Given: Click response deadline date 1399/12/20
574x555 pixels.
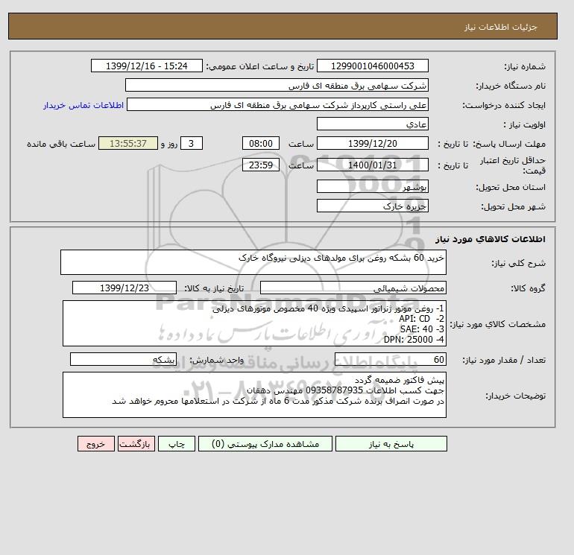Looking at the screenshot, I should (372, 144).
